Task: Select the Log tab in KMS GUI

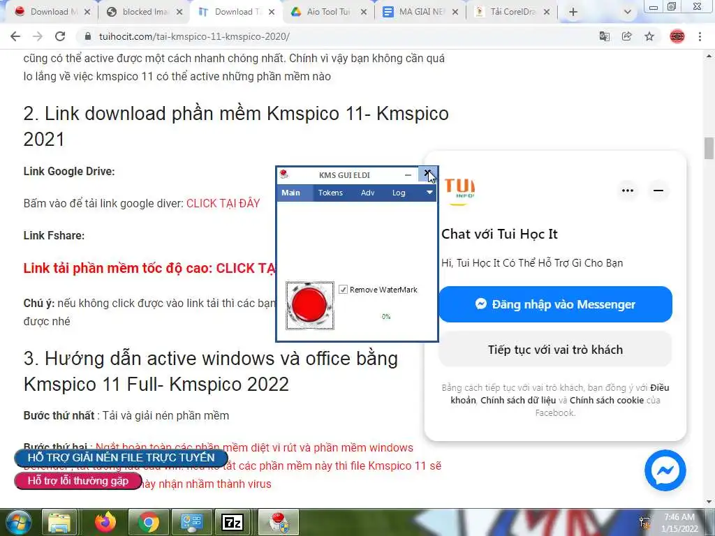Action: pyautogui.click(x=399, y=193)
